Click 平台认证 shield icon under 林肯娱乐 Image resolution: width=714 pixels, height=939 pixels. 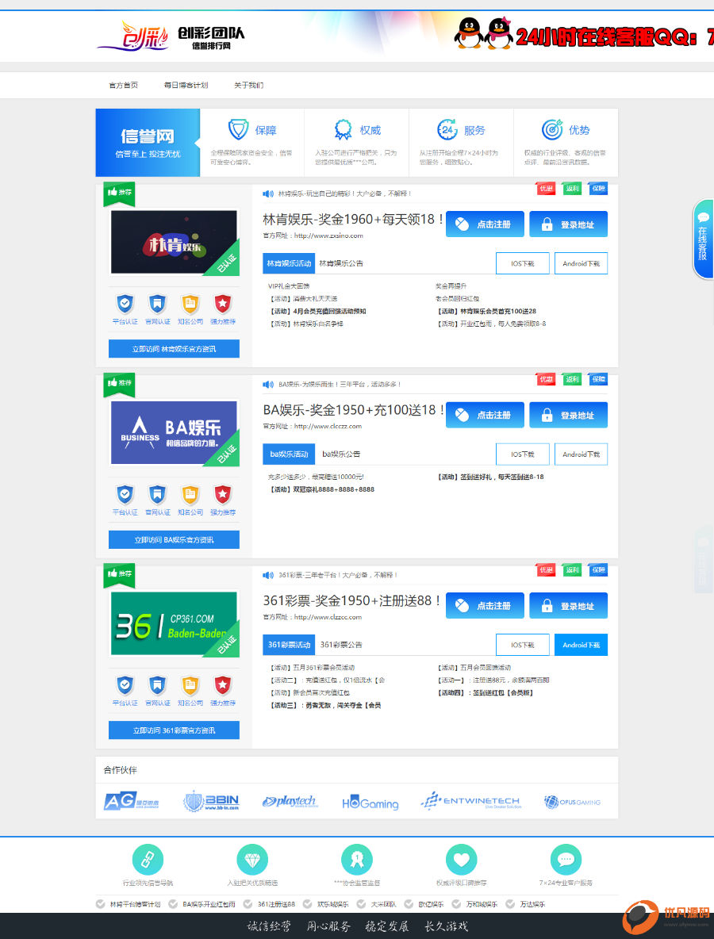pyautogui.click(x=125, y=304)
